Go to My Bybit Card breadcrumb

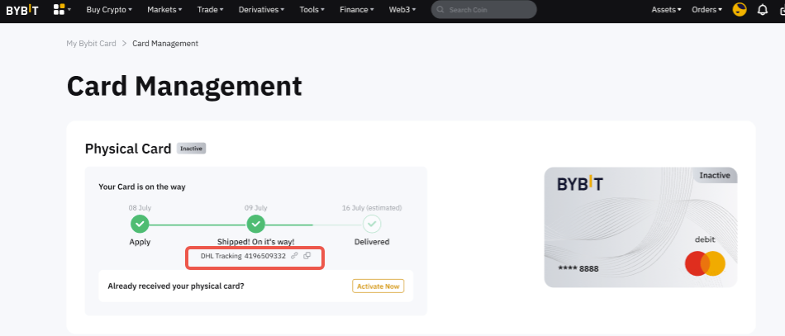tap(91, 44)
